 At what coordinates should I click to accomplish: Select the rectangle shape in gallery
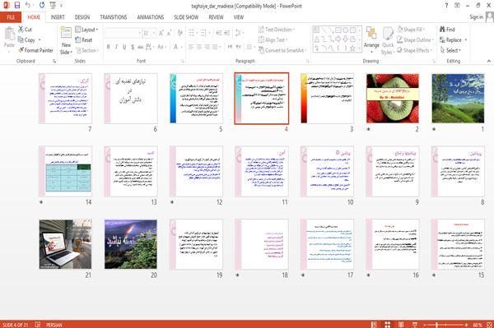click(x=338, y=30)
